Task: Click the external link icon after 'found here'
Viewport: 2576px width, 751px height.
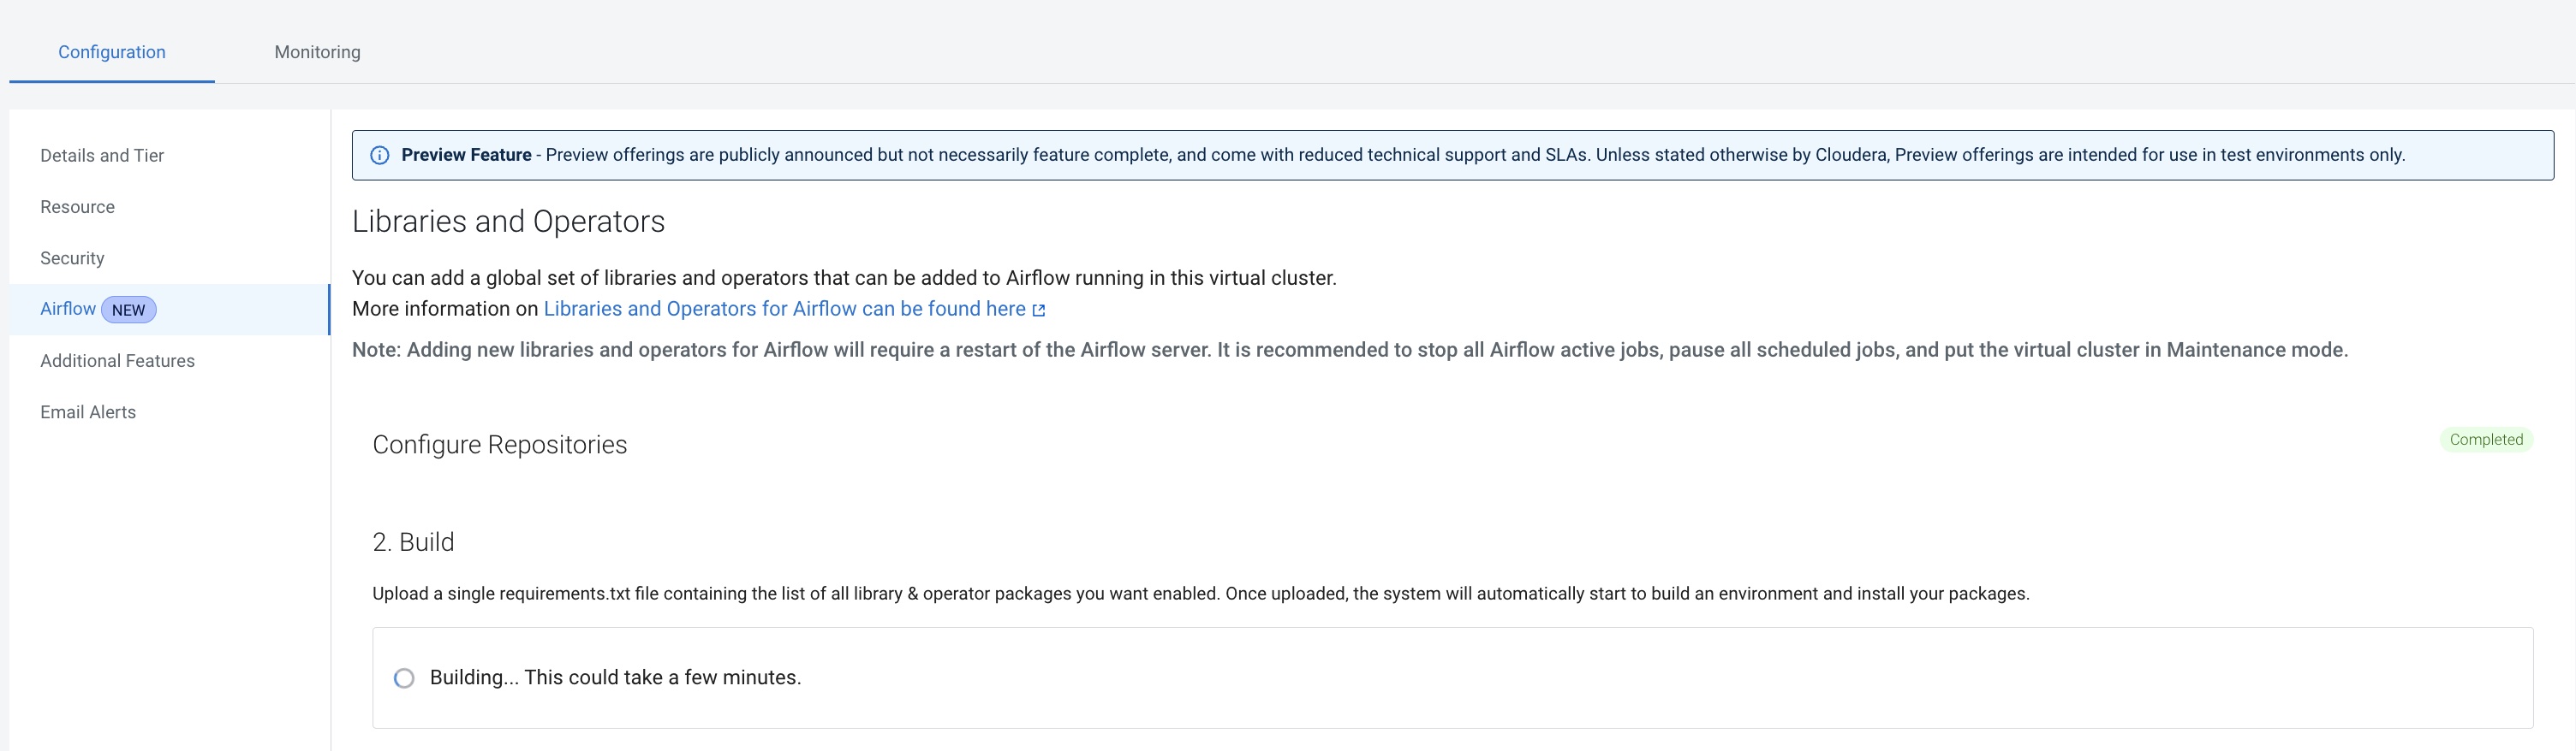Action: tap(1039, 310)
